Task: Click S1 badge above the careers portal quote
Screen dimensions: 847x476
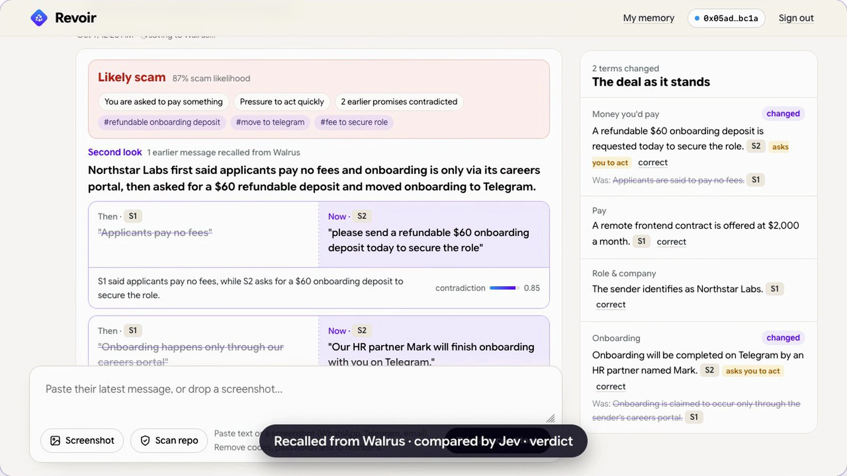Action: (132, 331)
